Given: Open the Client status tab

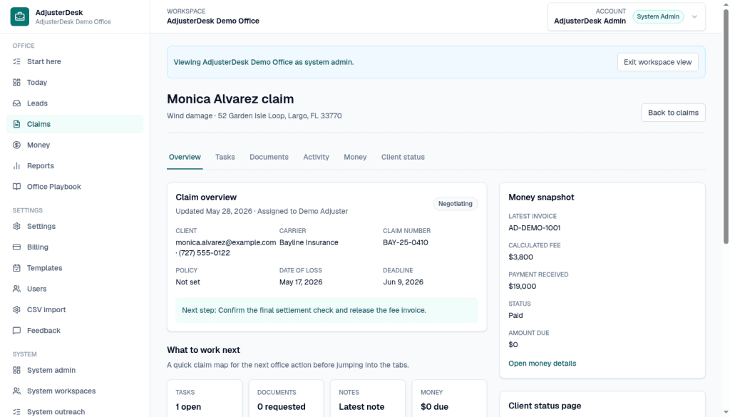Looking at the screenshot, I should pos(403,158).
